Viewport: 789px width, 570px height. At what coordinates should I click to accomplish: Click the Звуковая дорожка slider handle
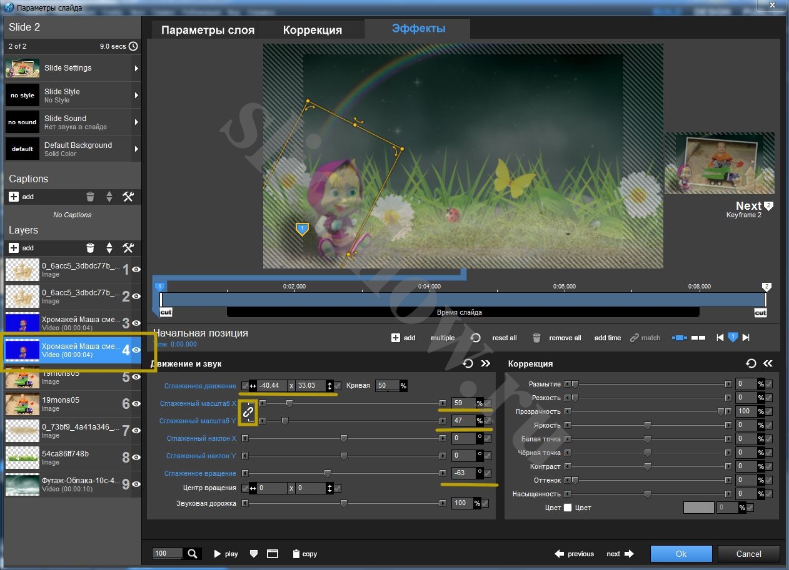tap(343, 503)
